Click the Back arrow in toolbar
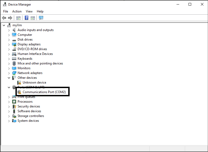This screenshot has width=208, height=152. 4,18
